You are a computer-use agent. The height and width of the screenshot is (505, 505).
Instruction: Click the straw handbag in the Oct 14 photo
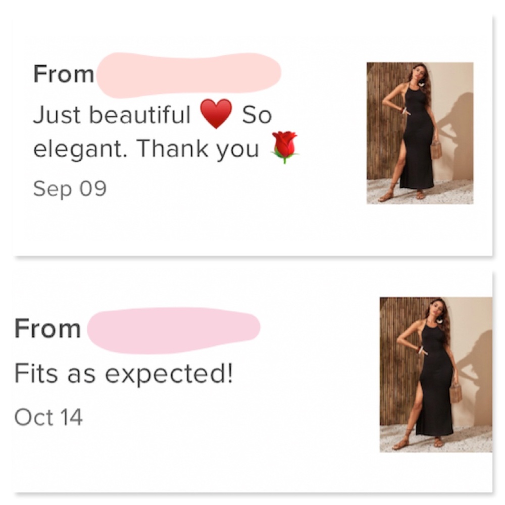pyautogui.click(x=456, y=392)
